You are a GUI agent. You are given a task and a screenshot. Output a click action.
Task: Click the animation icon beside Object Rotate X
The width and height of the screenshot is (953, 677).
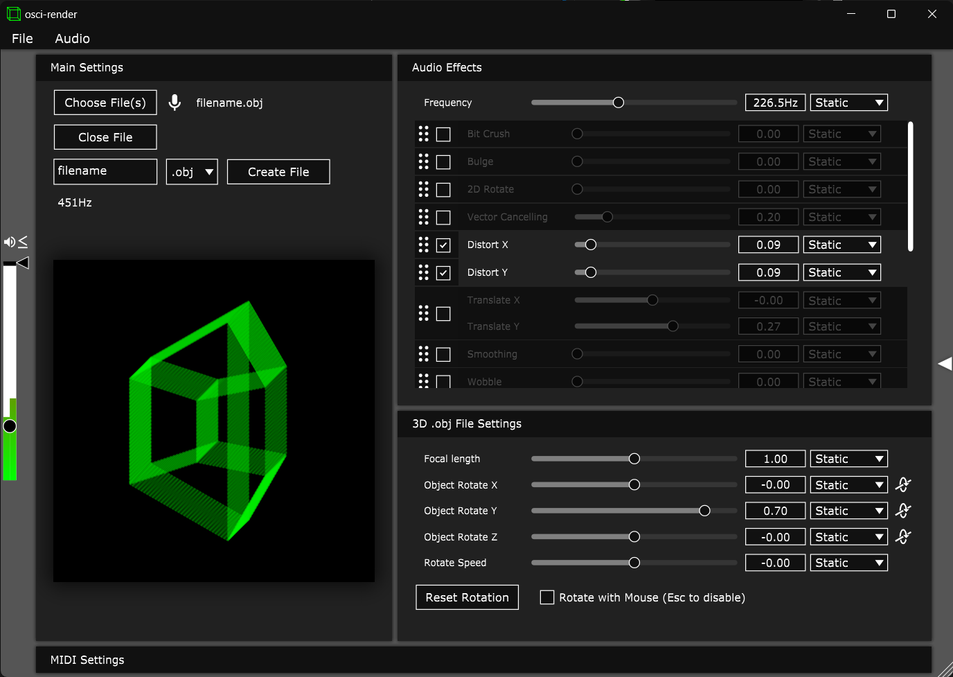pos(903,485)
